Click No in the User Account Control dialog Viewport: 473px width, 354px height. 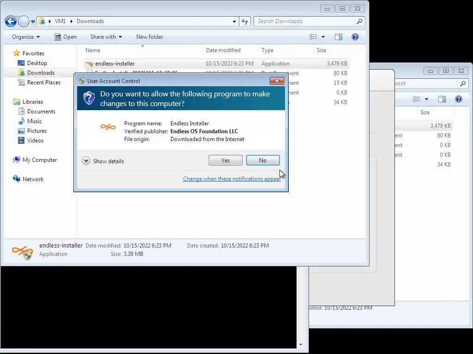coord(263,160)
